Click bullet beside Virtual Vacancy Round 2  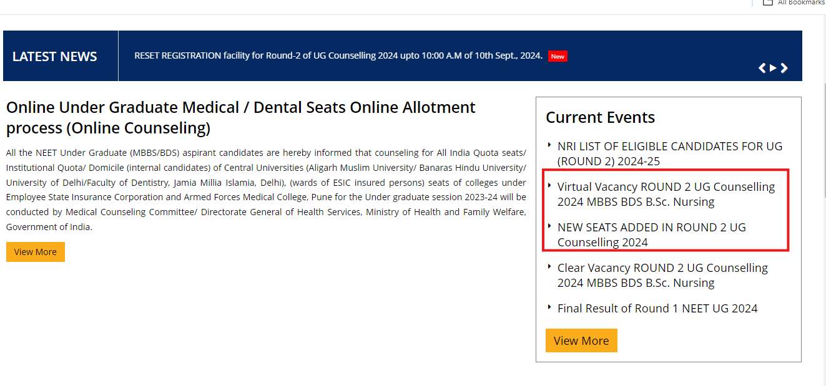(549, 185)
